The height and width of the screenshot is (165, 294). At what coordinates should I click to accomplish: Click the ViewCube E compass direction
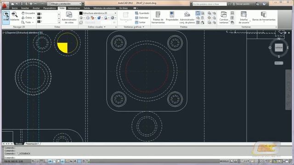click(288, 48)
